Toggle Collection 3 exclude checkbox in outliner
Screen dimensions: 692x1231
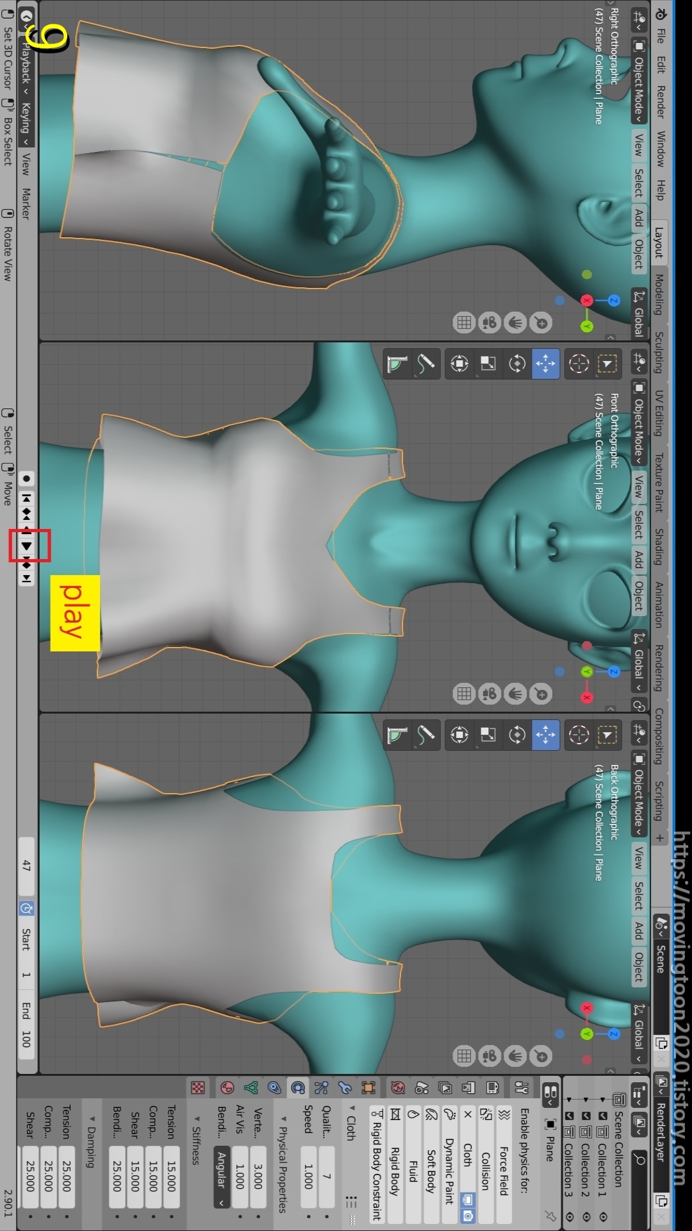pyautogui.click(x=569, y=1116)
